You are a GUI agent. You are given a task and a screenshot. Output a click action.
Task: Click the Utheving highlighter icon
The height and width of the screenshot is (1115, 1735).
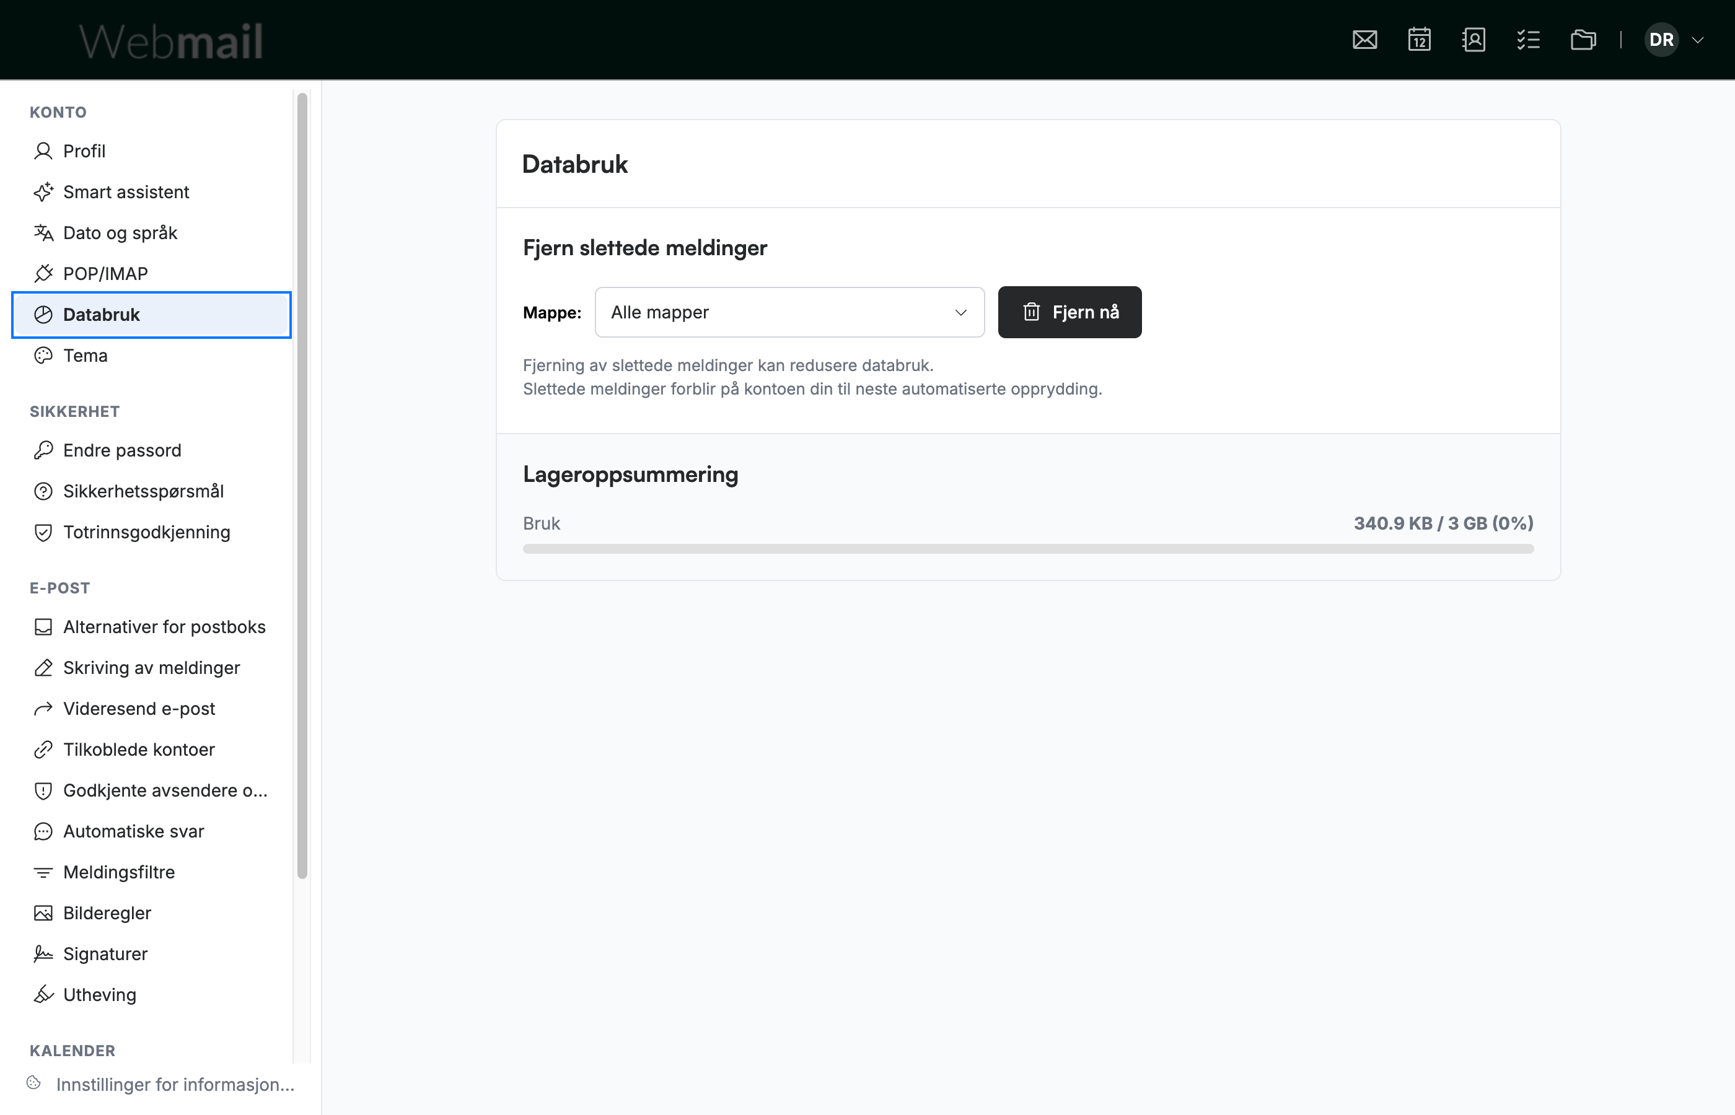click(x=43, y=995)
